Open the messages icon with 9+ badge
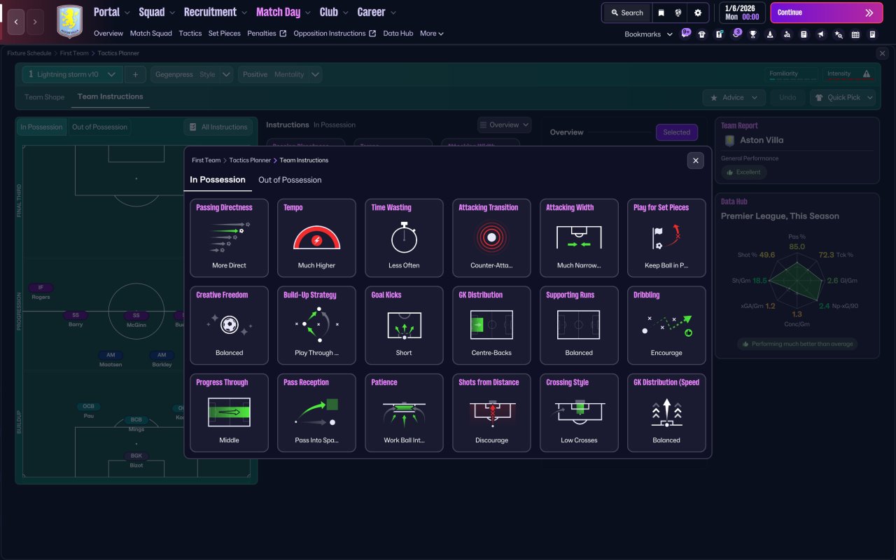Image resolution: width=896 pixels, height=560 pixels. click(686, 34)
